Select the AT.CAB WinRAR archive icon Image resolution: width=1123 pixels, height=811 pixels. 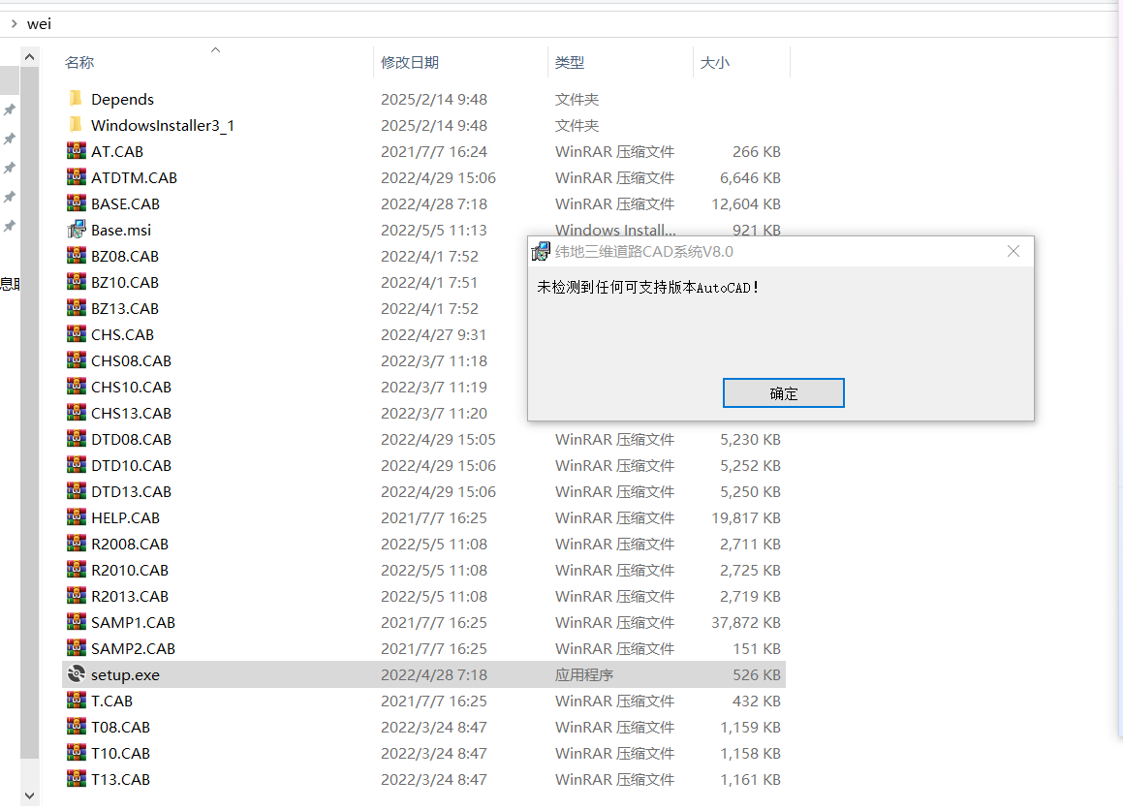(77, 151)
